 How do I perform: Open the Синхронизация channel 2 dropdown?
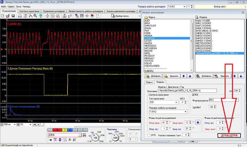pos(136,139)
